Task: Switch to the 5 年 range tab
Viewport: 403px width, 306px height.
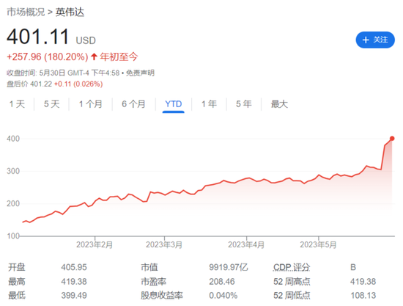Action: click(244, 104)
